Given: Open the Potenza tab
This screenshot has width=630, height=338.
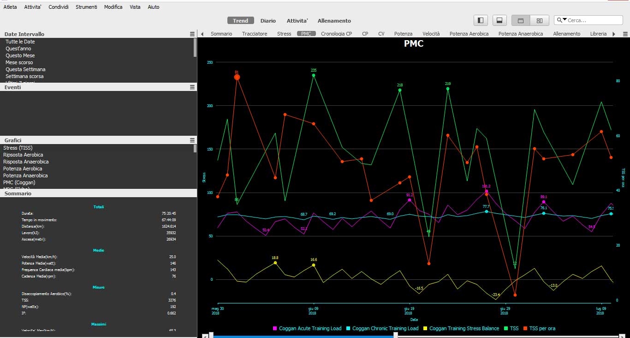Looking at the screenshot, I should [403, 34].
